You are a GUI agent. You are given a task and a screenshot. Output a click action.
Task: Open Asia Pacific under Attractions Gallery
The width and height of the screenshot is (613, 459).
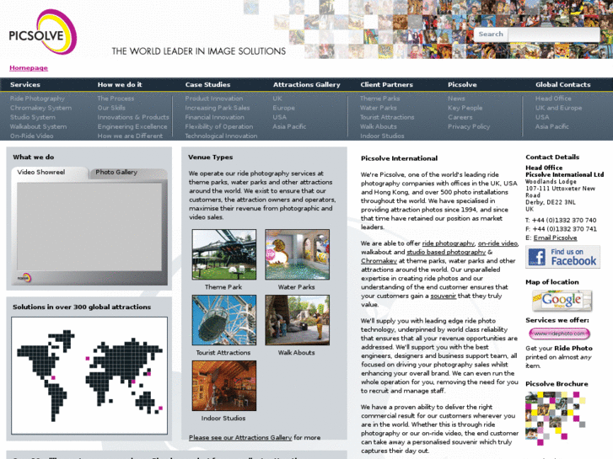[289, 126]
